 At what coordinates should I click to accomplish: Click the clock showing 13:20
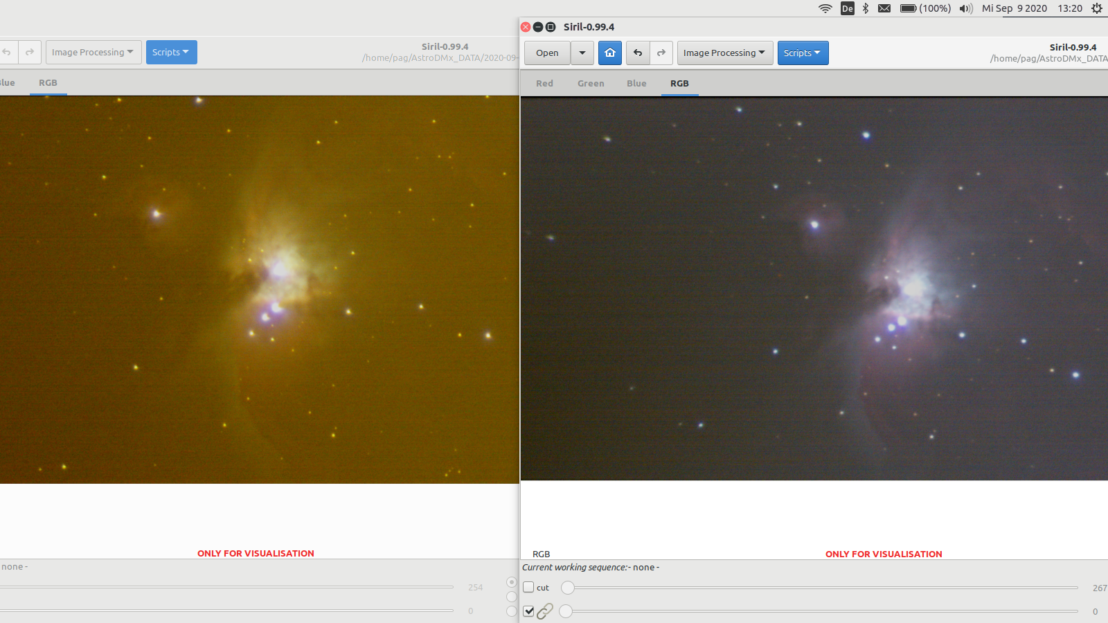1070,8
